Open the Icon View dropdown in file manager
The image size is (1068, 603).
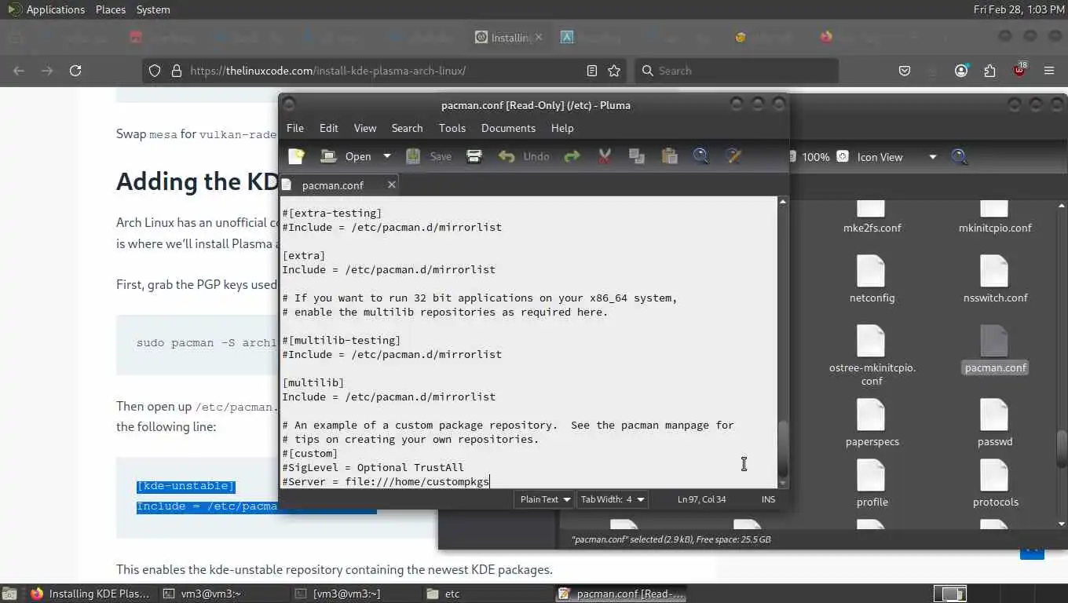pyautogui.click(x=896, y=157)
